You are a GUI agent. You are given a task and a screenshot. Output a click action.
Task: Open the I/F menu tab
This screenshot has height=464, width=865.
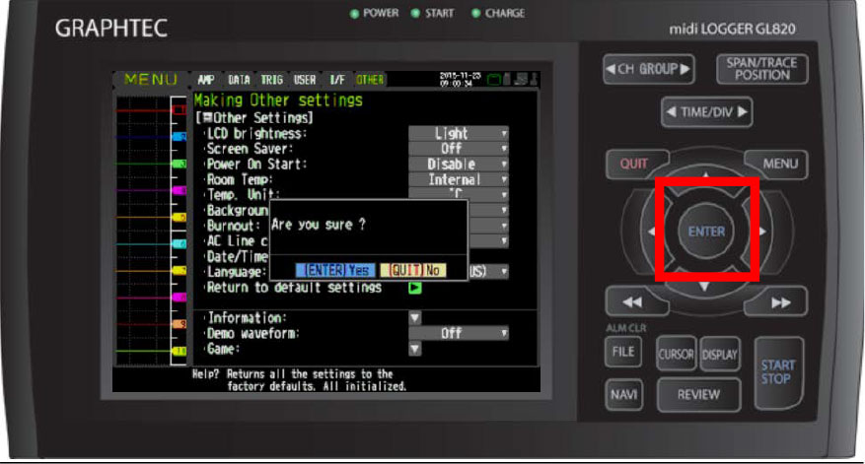click(337, 80)
